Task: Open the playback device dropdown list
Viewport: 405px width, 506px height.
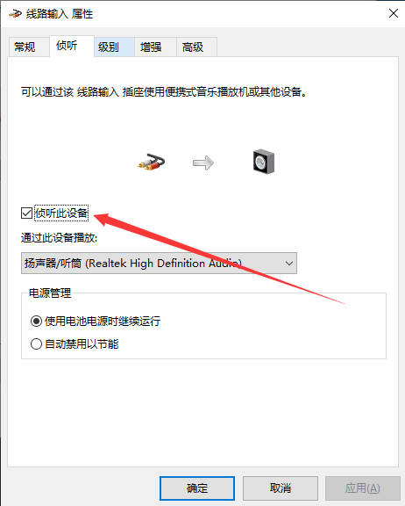Action: pos(159,264)
